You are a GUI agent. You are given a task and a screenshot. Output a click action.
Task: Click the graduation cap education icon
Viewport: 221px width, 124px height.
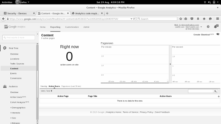218,34
